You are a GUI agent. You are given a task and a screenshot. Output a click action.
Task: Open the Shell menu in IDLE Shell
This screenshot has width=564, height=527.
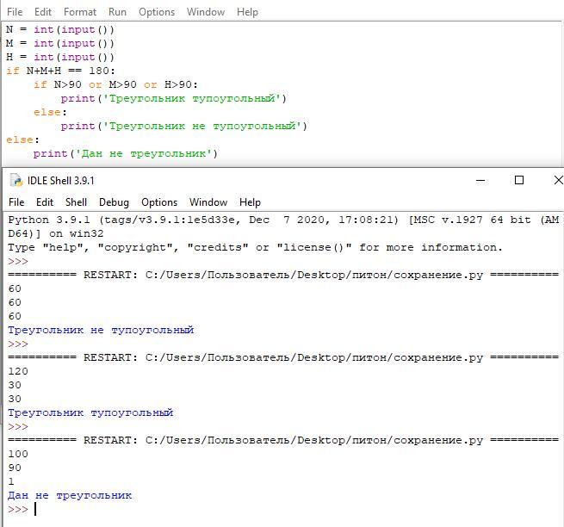(x=77, y=202)
